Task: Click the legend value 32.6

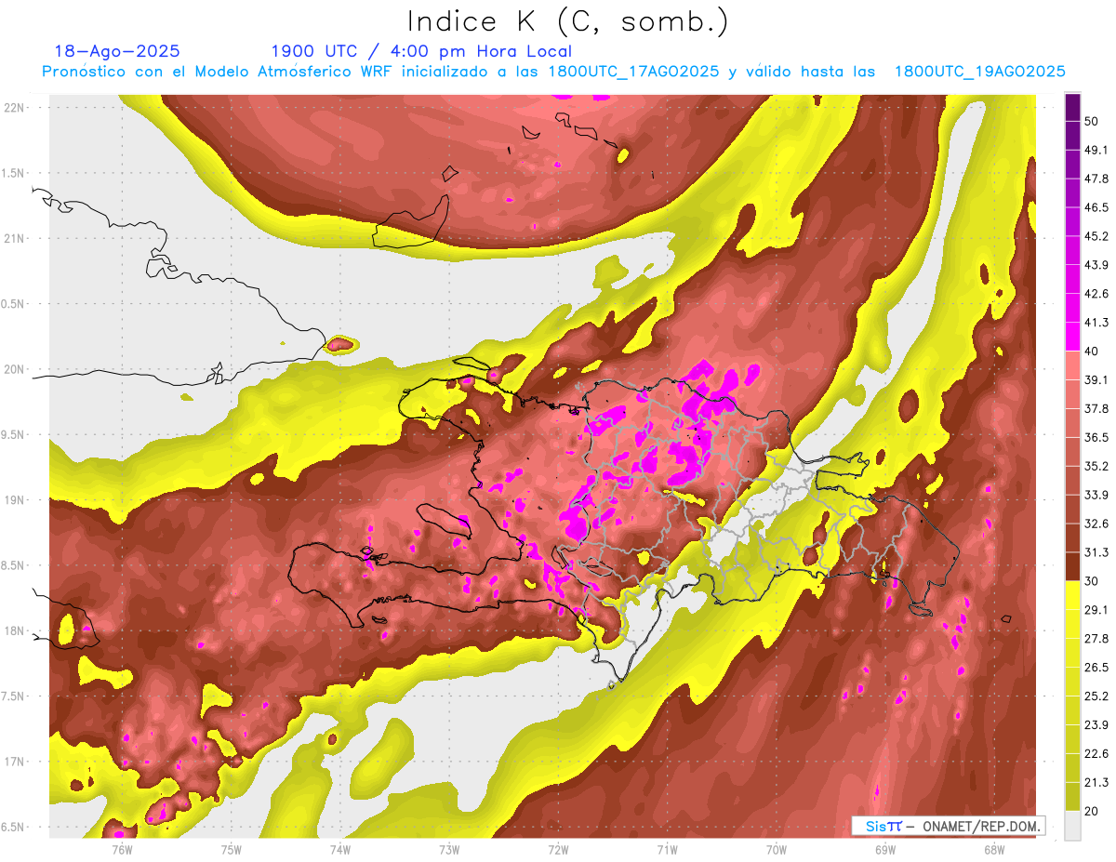Action: 1096,524
